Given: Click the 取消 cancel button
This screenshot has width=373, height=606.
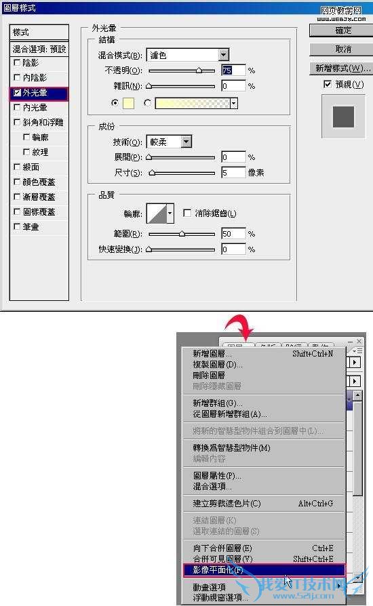Looking at the screenshot, I should (x=343, y=49).
